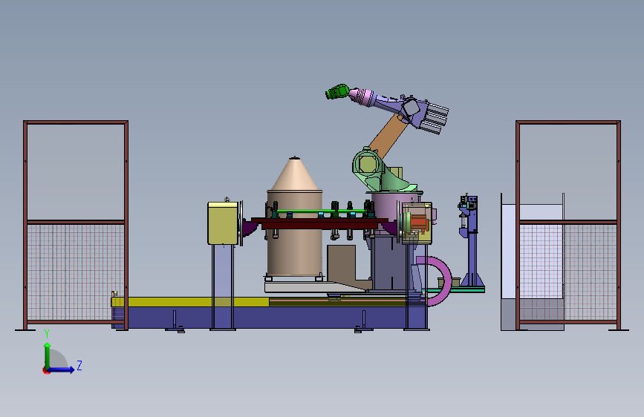644x417 pixels.
Task: Select the left safety fence upper panel
Action: (x=76, y=171)
